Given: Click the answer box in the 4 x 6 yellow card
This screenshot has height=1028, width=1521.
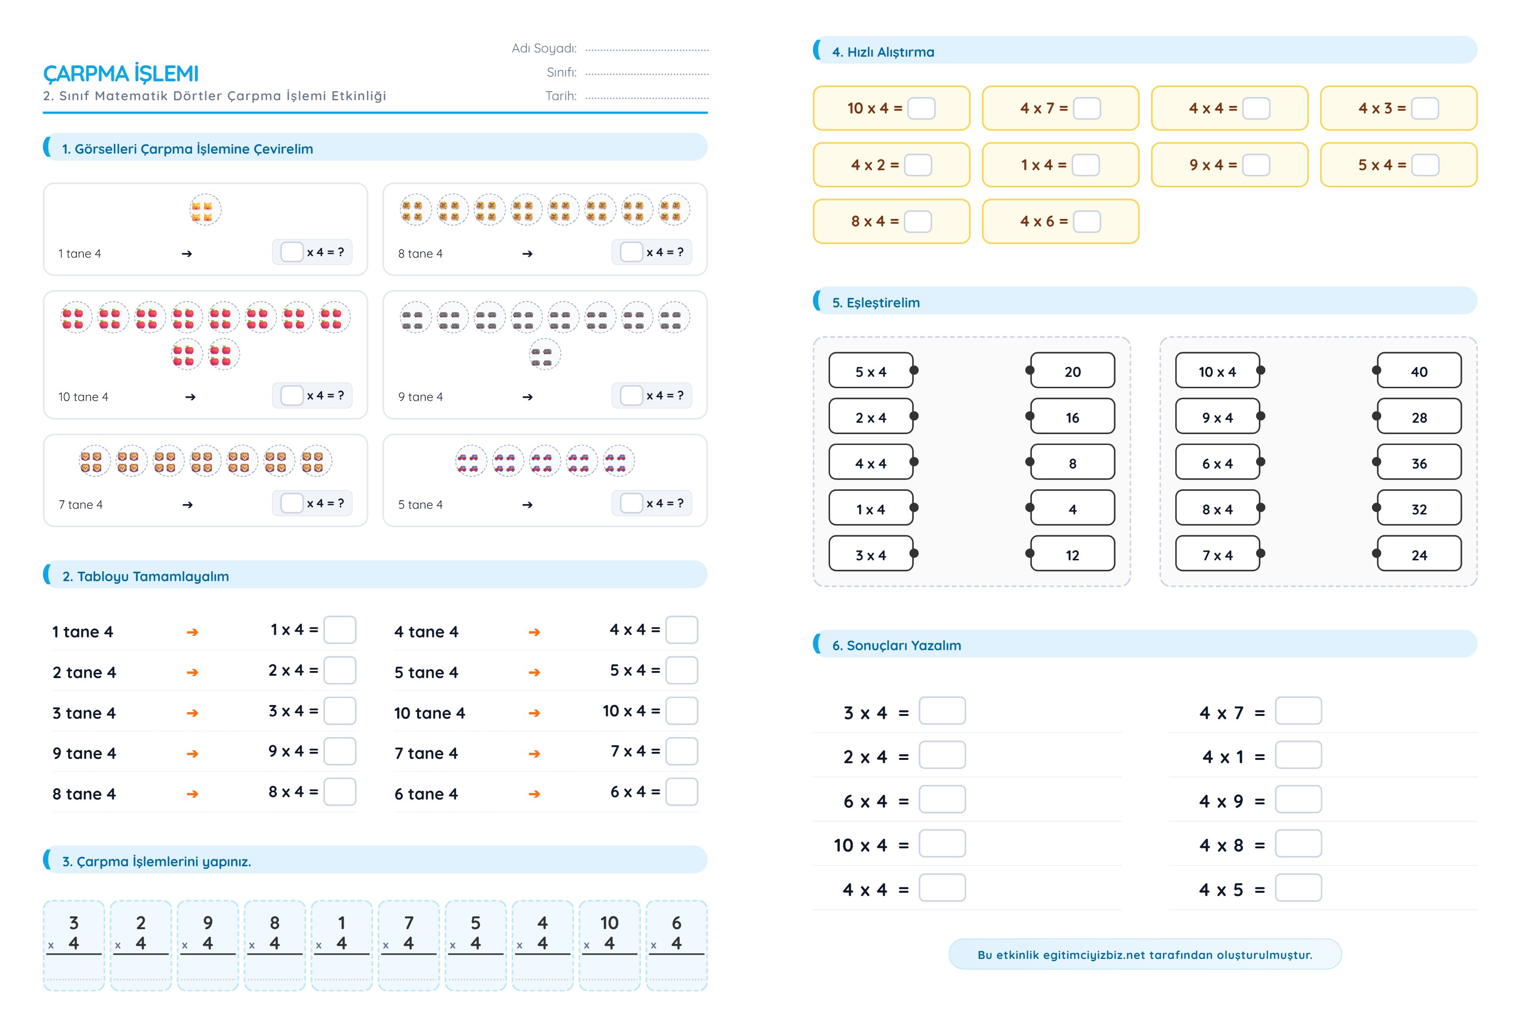Looking at the screenshot, I should click(1086, 221).
